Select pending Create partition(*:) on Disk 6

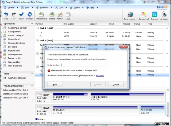pyautogui.click(x=15, y=98)
